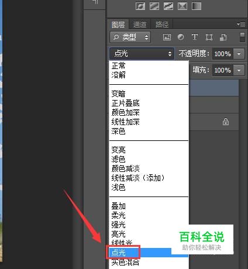Viewport: 248px width, 269px height.
Task: Choose 强光 blend mode
Action: pos(149,225)
